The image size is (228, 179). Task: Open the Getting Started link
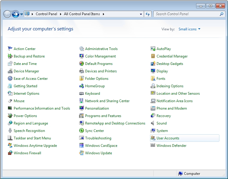(x=25, y=86)
